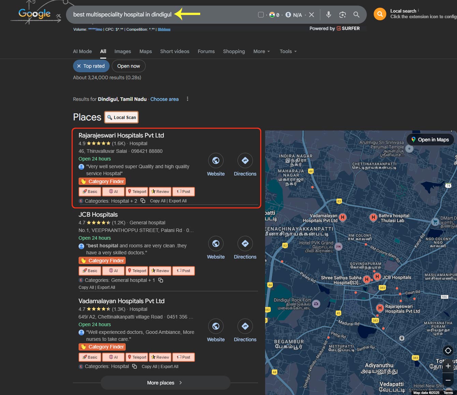
Task: Click the More places button
Action: (x=165, y=383)
